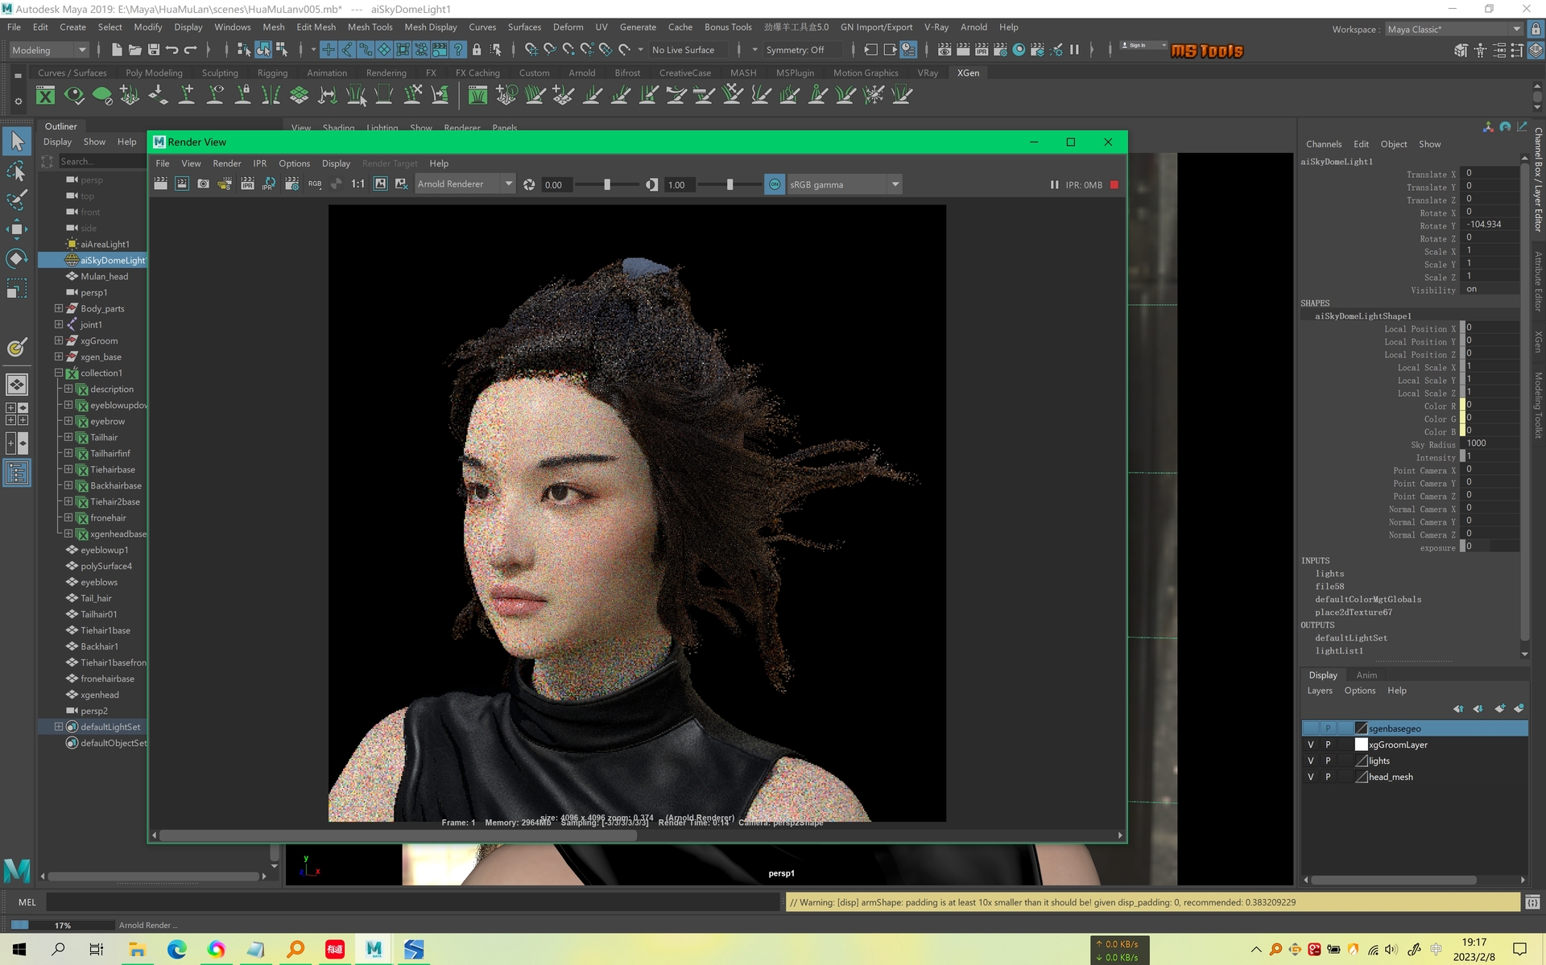Click the RGB channel display icon in Render View
Screen dimensions: 1546x965
click(x=315, y=184)
